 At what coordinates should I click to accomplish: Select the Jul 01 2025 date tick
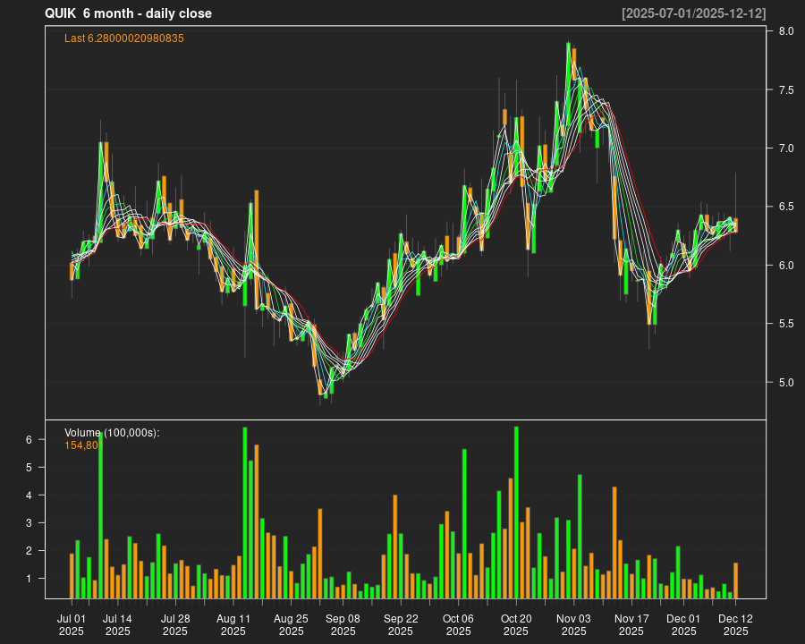point(72,624)
